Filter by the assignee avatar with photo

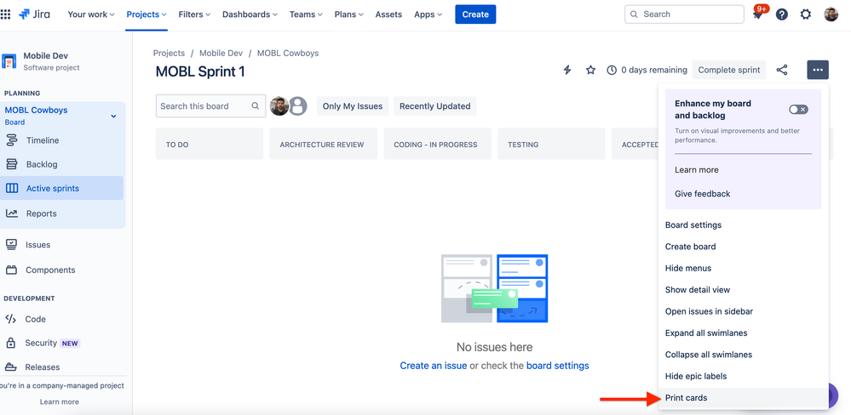click(279, 106)
